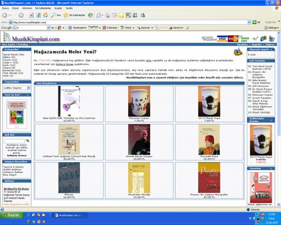The width and height of the screenshot is (281, 225).
Task: Open Search (Ara) magnifier in toolbar
Action: [56, 15]
